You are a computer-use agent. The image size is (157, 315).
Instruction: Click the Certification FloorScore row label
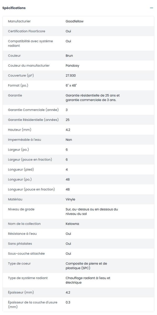(x=26, y=31)
